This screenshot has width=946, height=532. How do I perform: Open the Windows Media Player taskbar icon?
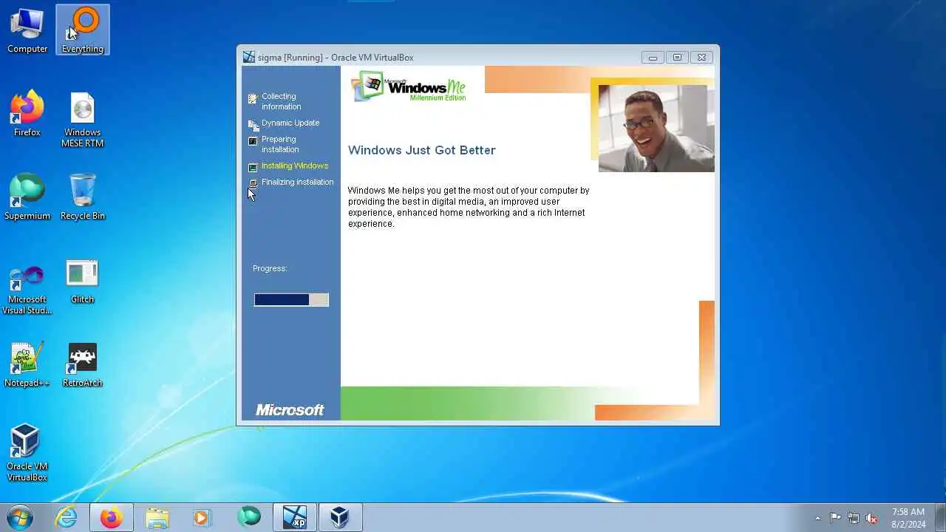202,517
